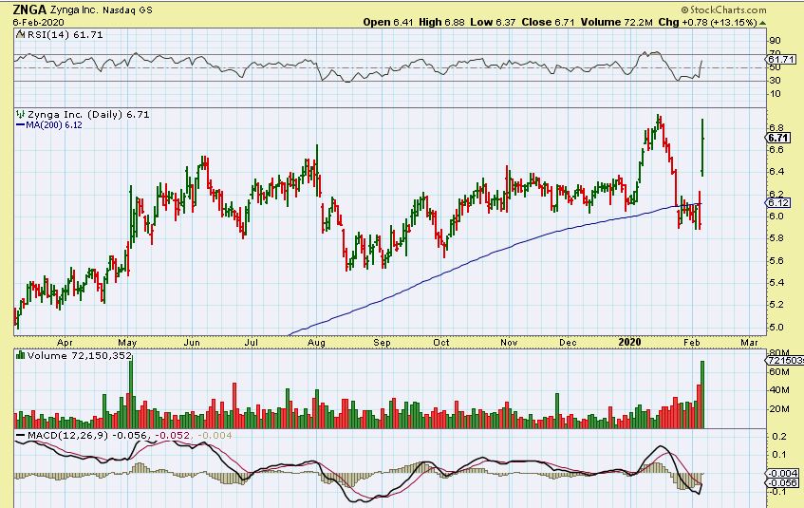
Task: Click the Jul label on the date axis
Action: pos(251,342)
